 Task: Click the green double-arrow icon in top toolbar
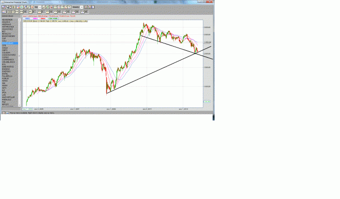[22, 7]
